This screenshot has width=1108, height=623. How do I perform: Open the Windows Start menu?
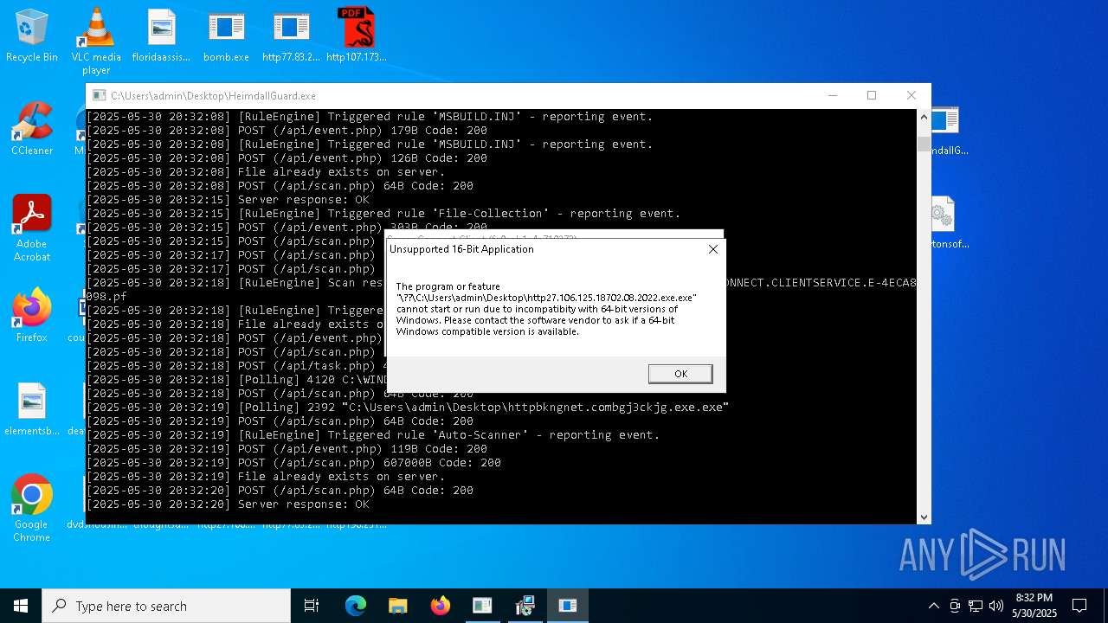tap(21, 606)
